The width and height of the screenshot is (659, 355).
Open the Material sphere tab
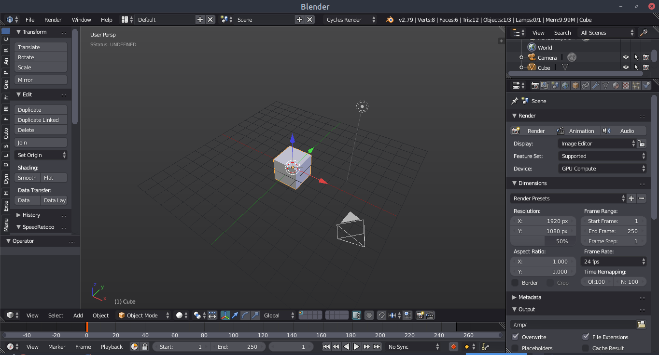[616, 85]
